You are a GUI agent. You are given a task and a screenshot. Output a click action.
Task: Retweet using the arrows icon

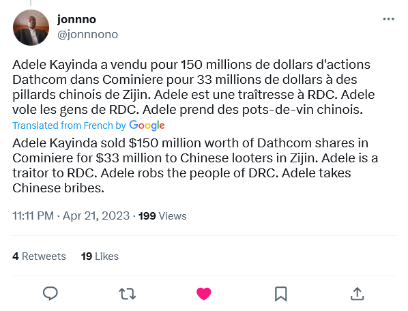point(127,294)
